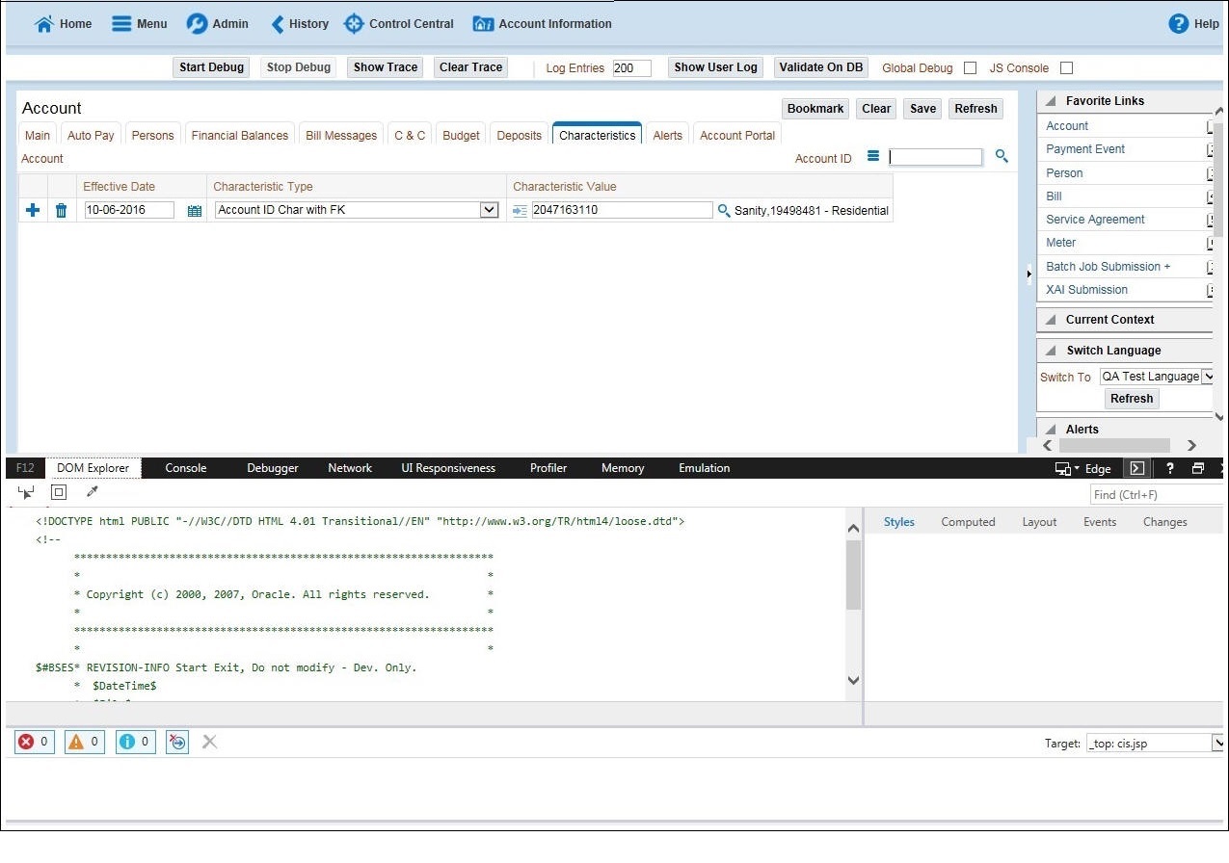Open the Effective Date calendar picker
Viewport: 1229px width, 863px height.
tap(194, 210)
